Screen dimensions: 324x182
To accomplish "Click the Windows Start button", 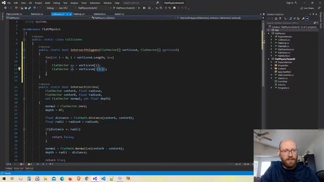I will point(4,178).
